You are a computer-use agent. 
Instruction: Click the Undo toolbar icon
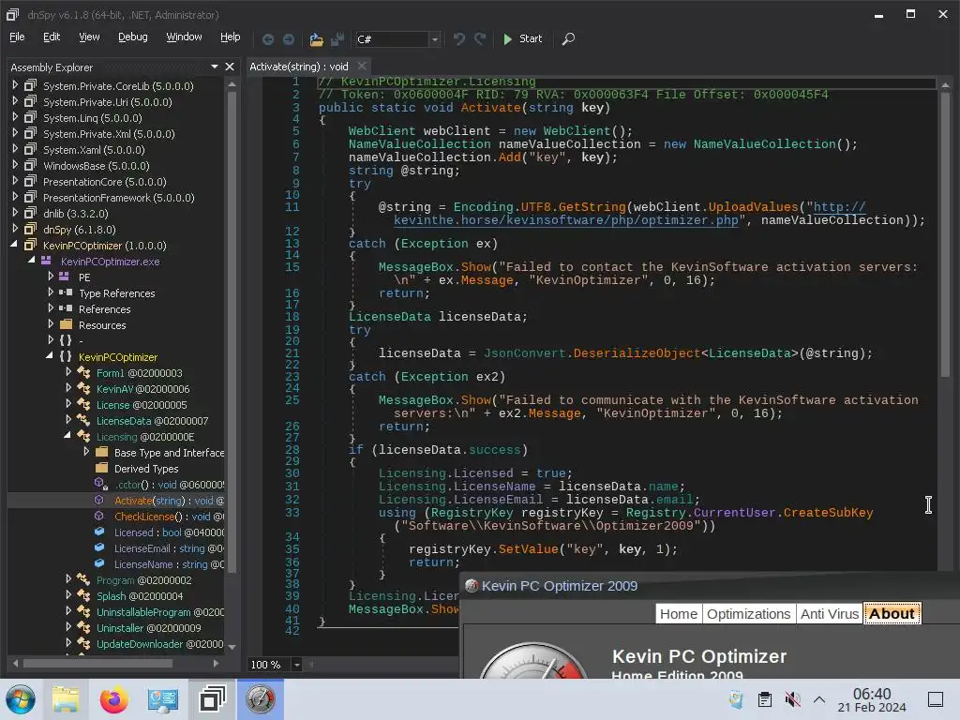point(458,39)
